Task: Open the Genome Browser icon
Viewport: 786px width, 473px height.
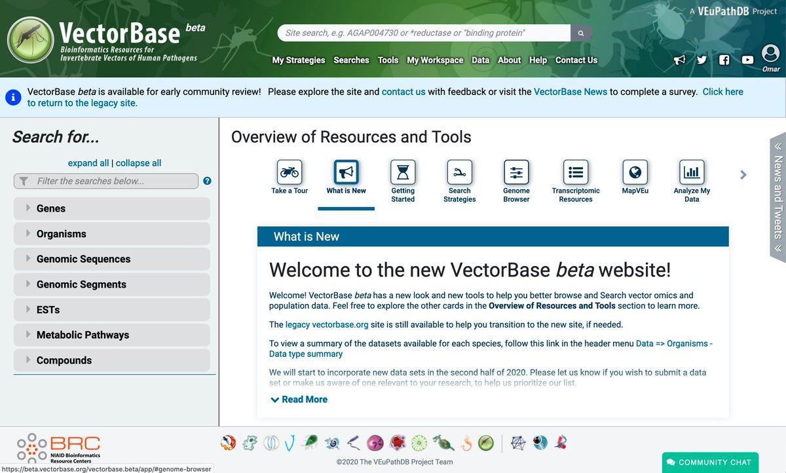Action: 516,174
